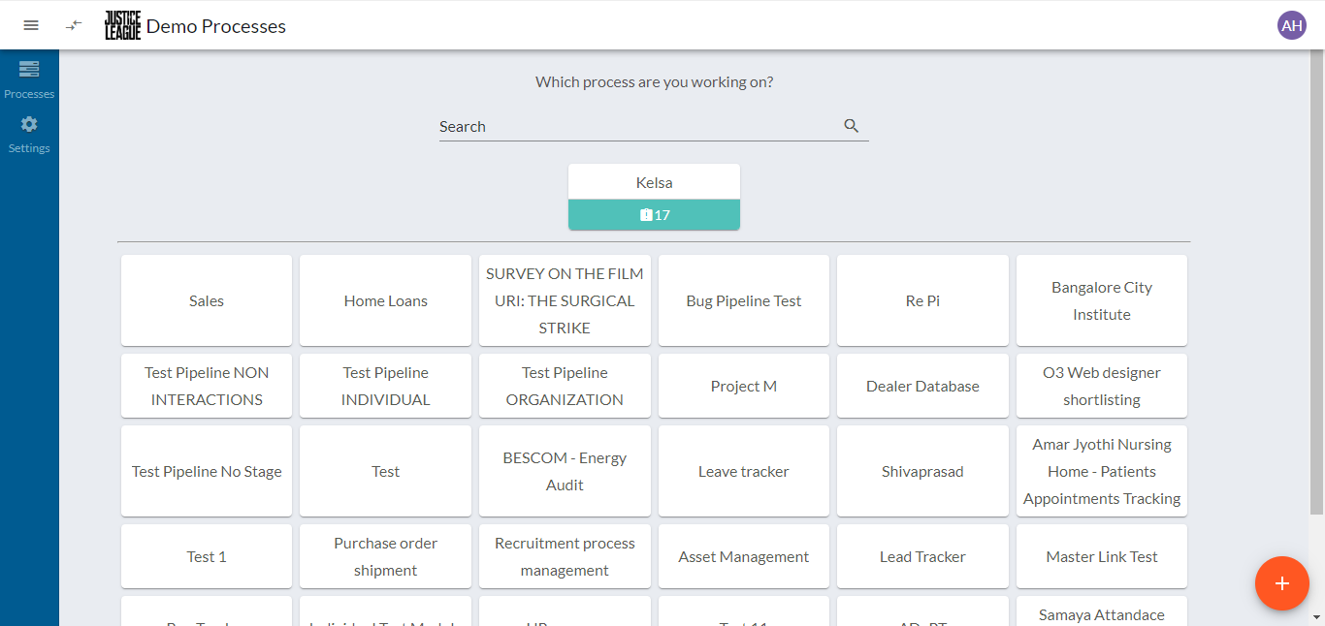The width and height of the screenshot is (1325, 626).
Task: Select the Home Loans process
Action: (385, 300)
